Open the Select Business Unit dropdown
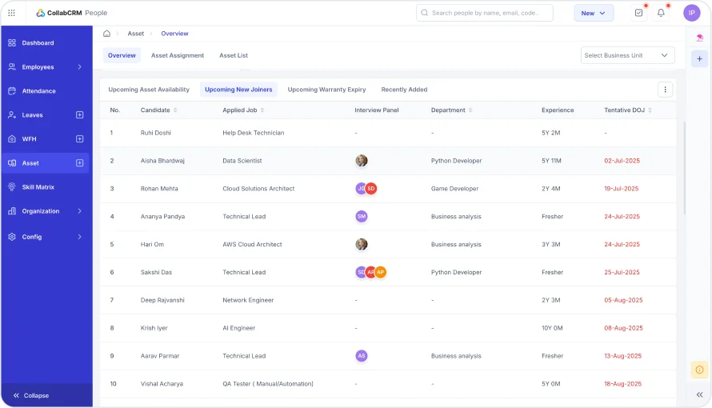 click(x=627, y=55)
